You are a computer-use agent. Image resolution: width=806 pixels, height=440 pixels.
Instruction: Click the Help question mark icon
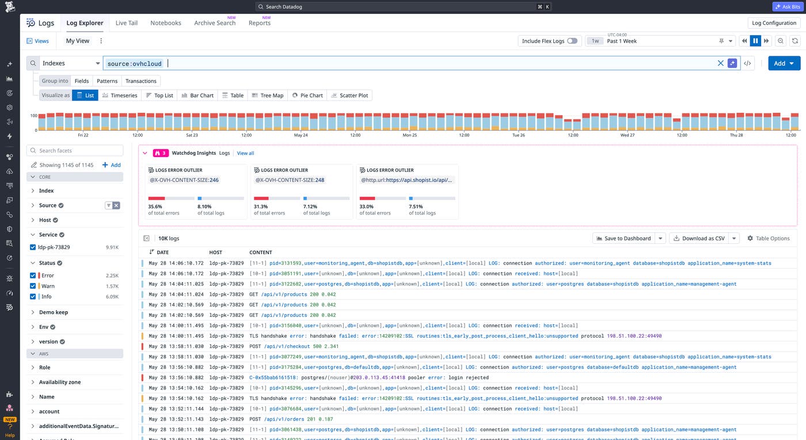click(10, 427)
